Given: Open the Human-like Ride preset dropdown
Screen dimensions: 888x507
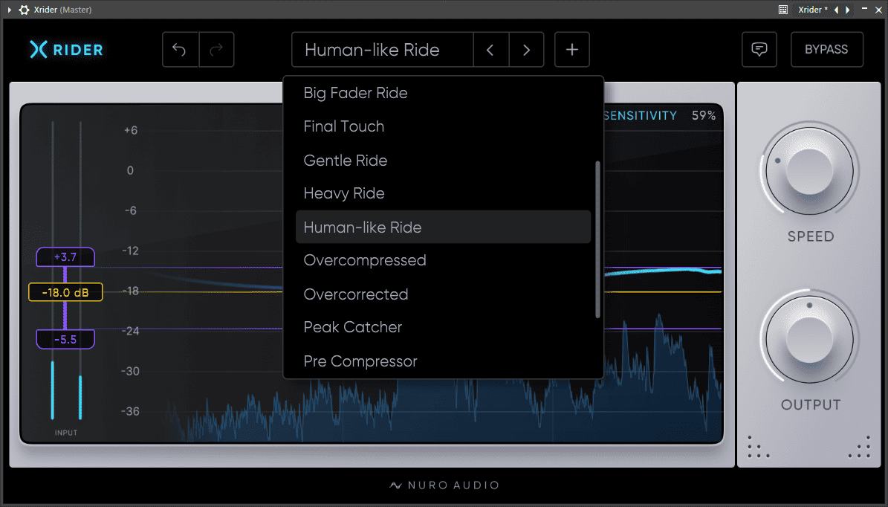Looking at the screenshot, I should [x=382, y=50].
